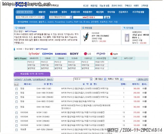Filter by the SONY brand logo
This screenshot has height=134, width=164.
pos(74,54)
